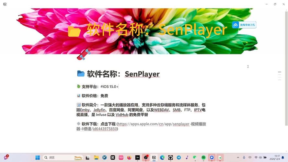Click the bar chart emoji before 软件价格

pyautogui.click(x=79, y=96)
